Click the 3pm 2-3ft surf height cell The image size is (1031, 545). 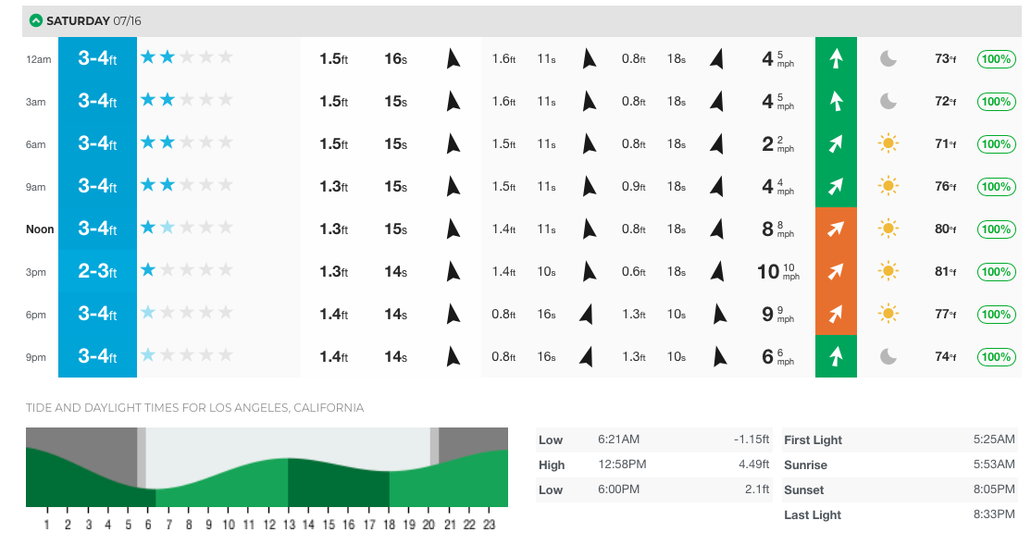pyautogui.click(x=97, y=272)
